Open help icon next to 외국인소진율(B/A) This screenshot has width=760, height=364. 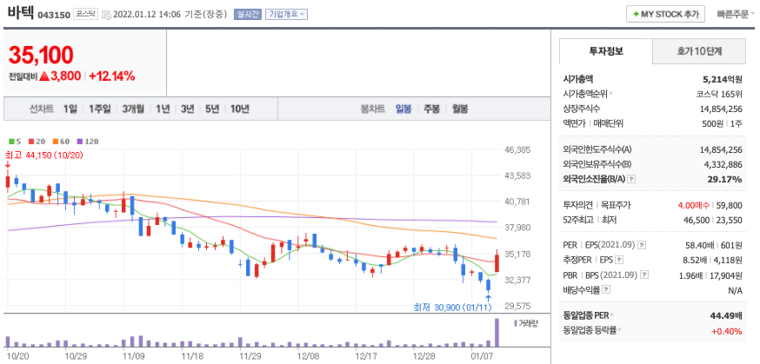[x=631, y=180]
